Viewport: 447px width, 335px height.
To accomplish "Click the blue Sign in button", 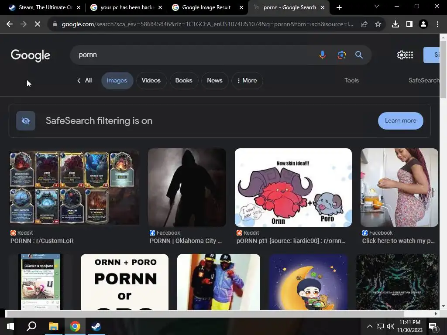I will tap(432, 55).
